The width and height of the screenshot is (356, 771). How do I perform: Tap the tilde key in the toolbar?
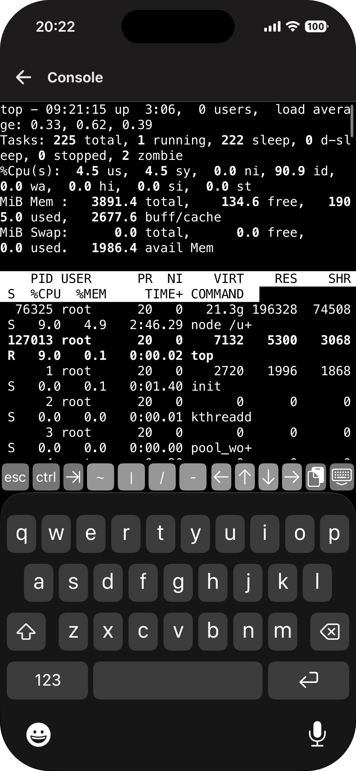(x=100, y=477)
